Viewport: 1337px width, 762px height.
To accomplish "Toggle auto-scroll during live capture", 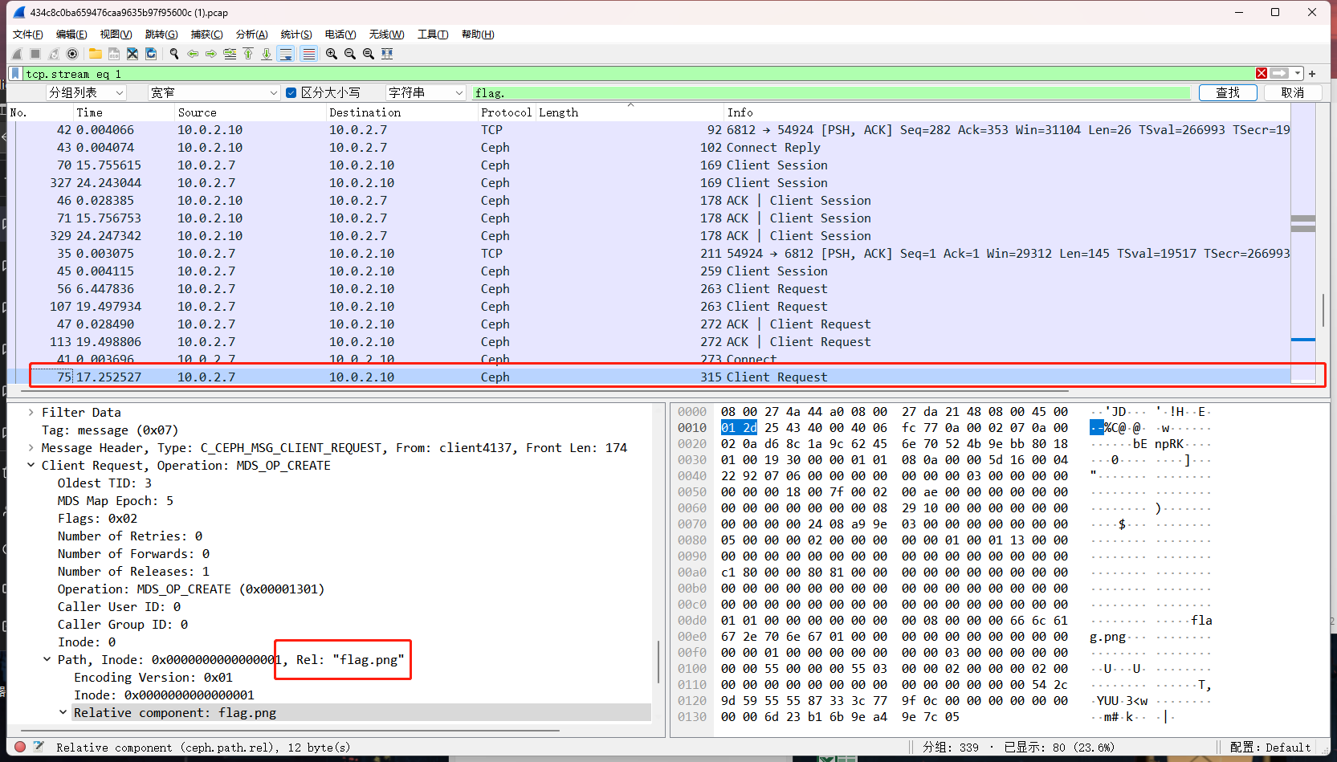I will [286, 54].
